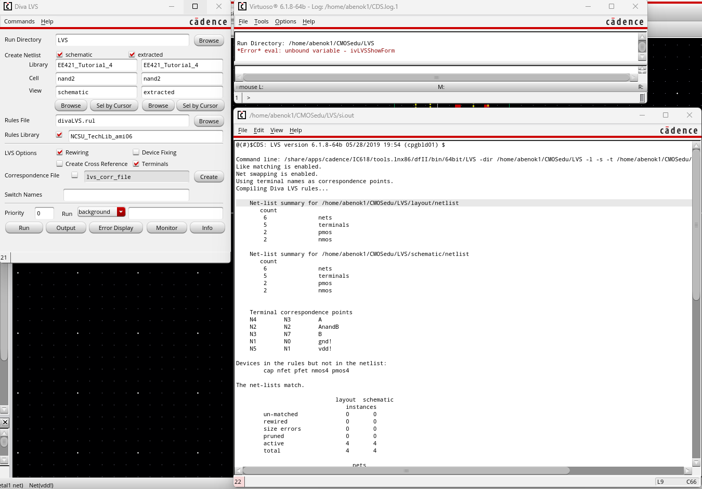Open the View menu in si.out window
Screen dimensions: 702x489
[x=277, y=130]
